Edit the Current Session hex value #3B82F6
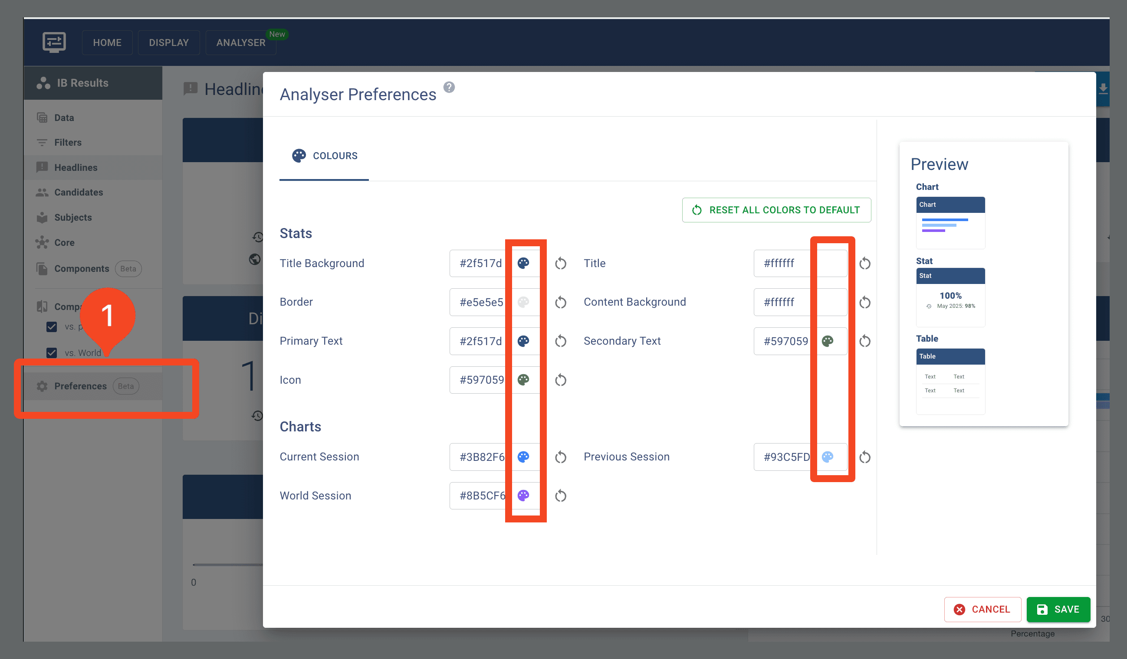The width and height of the screenshot is (1127, 659). (482, 457)
